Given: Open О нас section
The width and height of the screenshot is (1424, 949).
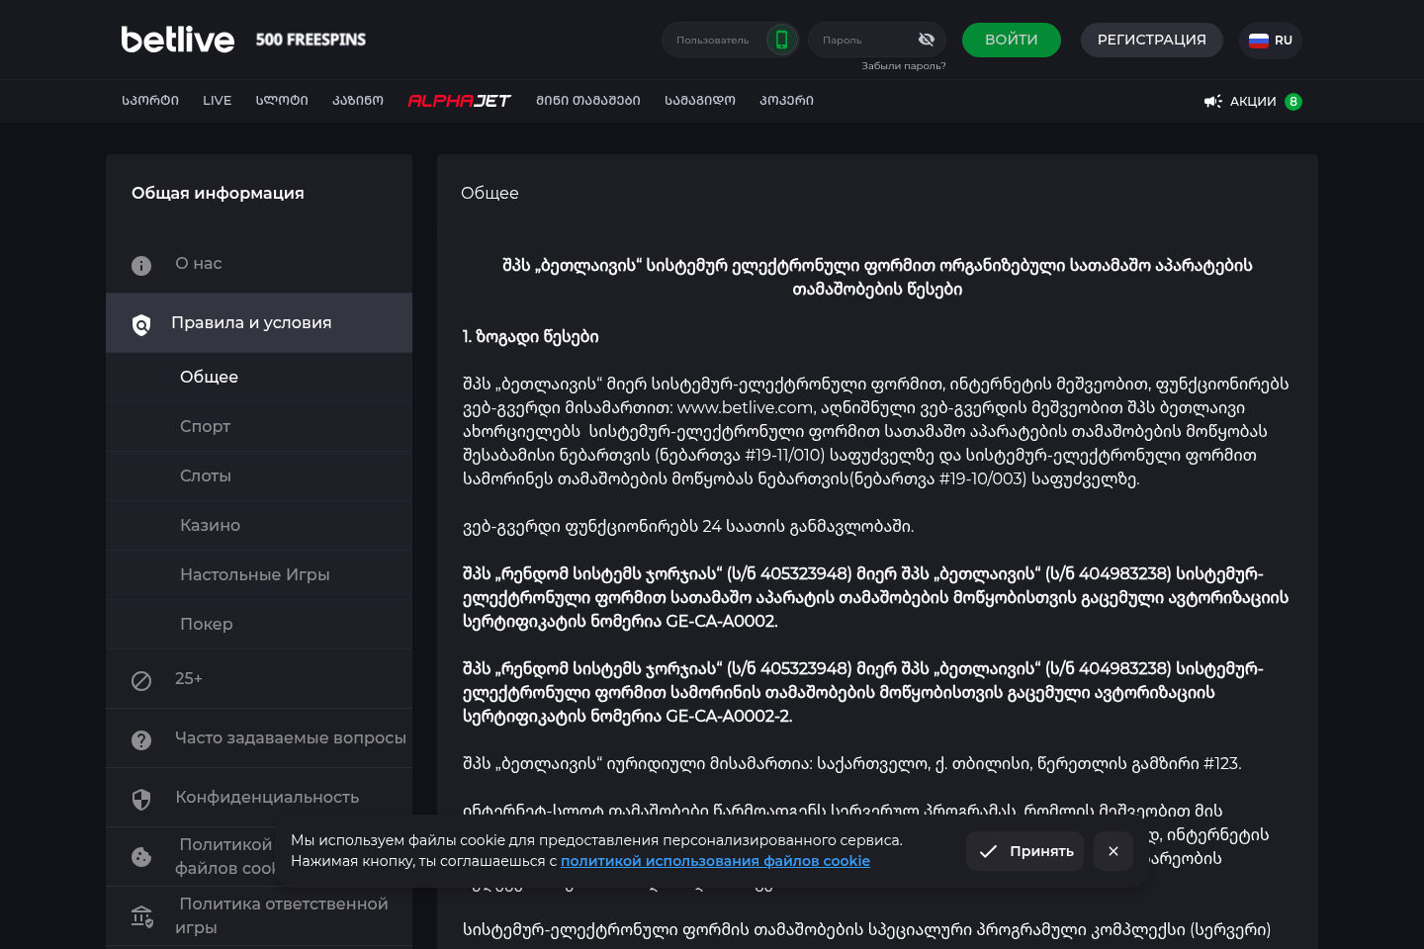Looking at the screenshot, I should (x=259, y=264).
